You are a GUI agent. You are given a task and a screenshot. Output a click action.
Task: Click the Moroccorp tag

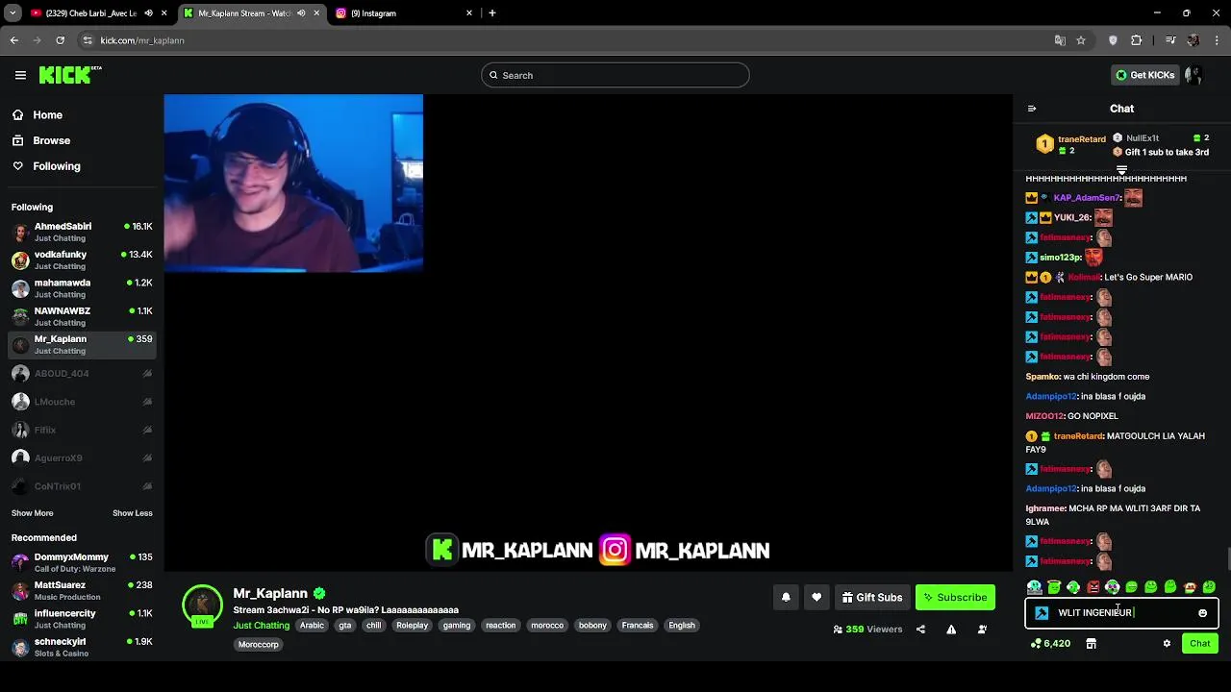coord(259,645)
